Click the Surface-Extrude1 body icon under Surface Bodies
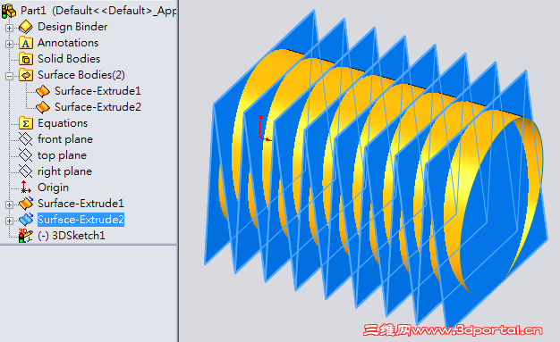This screenshot has width=560, height=342. (43, 91)
